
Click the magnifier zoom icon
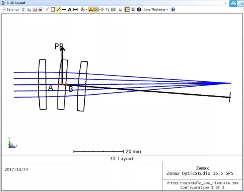pyautogui.click(x=108, y=10)
